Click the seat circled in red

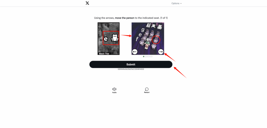pos(156,40)
